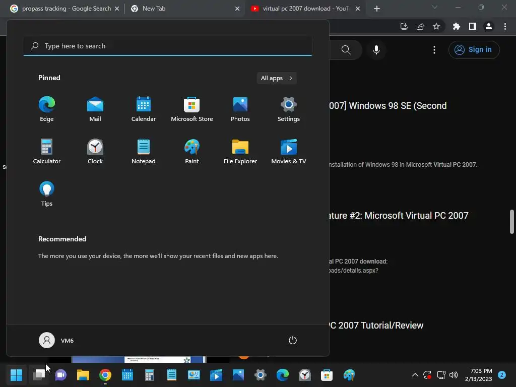This screenshot has width=516, height=387.
Task: Close the propass tracking Google Search tab
Action: (117, 9)
